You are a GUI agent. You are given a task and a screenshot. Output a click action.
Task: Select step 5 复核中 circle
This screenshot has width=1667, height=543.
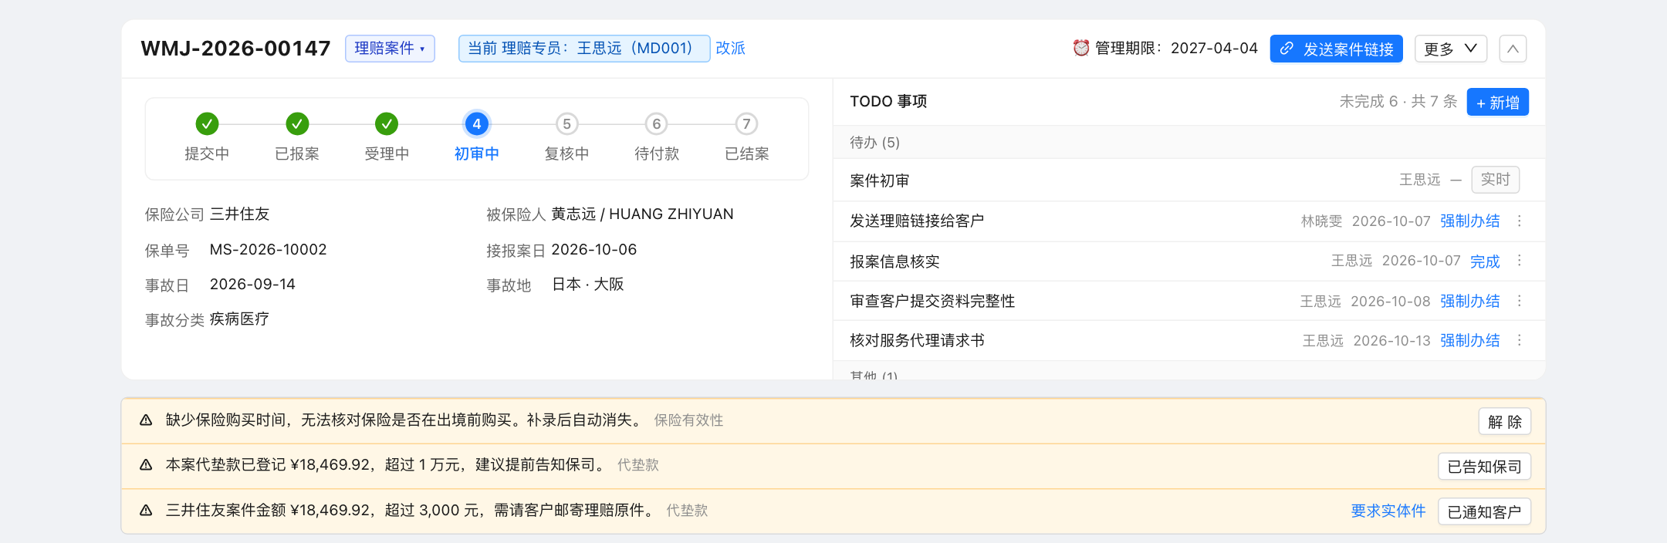[x=566, y=123]
